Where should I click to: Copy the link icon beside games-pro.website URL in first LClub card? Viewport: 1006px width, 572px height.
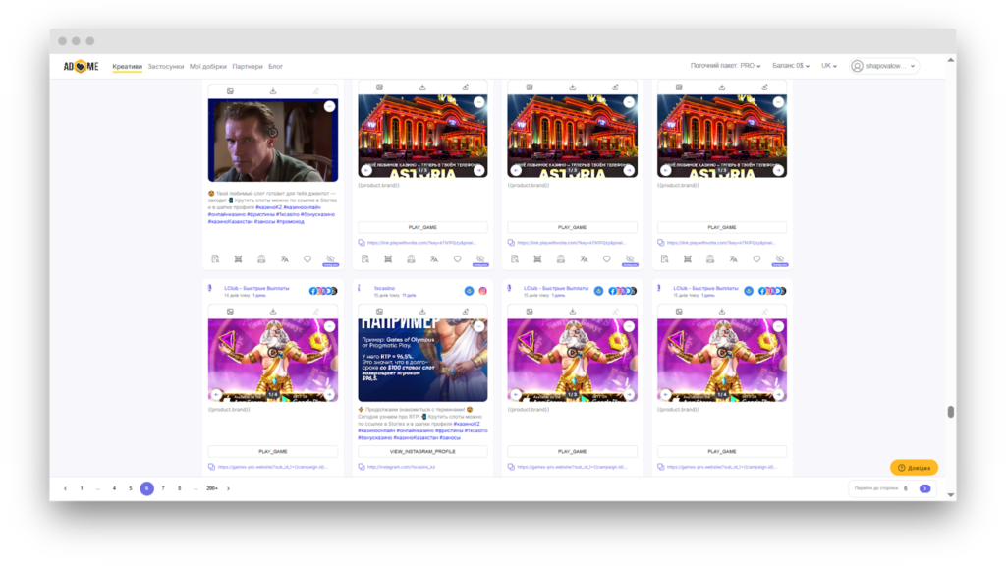(211, 467)
